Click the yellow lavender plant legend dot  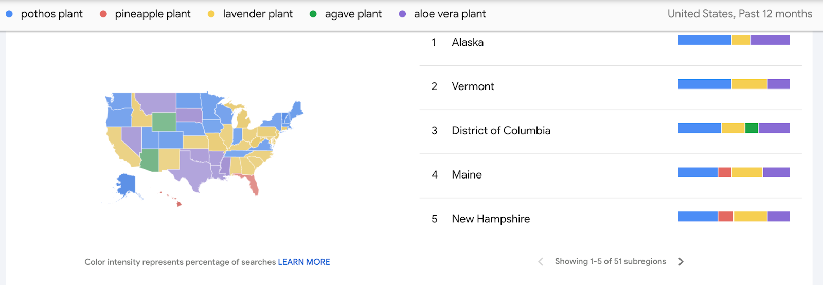[x=211, y=14]
